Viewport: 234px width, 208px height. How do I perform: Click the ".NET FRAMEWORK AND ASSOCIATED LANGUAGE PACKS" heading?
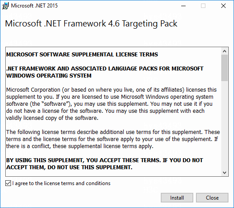pos(105,69)
